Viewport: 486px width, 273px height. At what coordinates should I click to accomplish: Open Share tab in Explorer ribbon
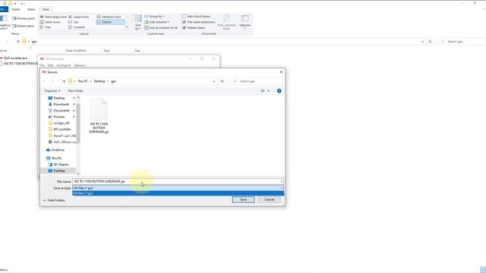31,9
